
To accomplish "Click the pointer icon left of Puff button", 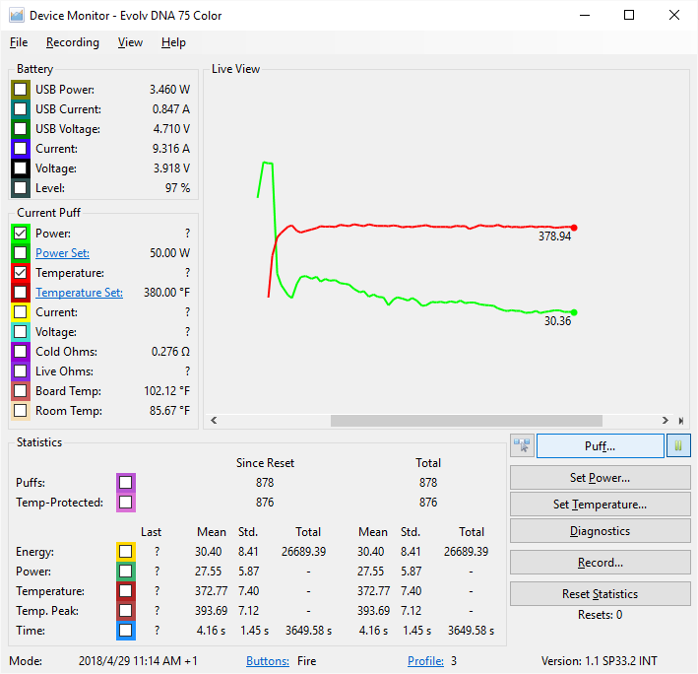I will [x=522, y=445].
